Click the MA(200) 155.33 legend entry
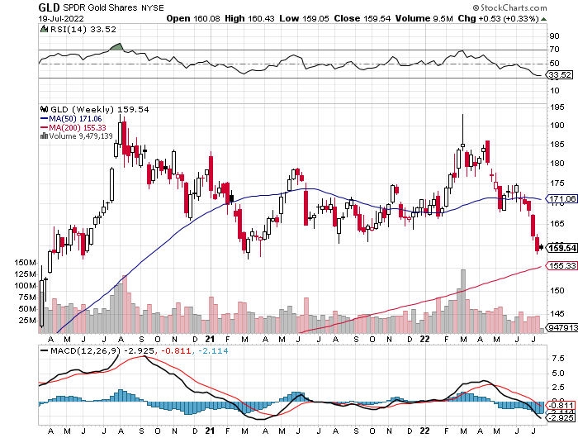 (73, 127)
